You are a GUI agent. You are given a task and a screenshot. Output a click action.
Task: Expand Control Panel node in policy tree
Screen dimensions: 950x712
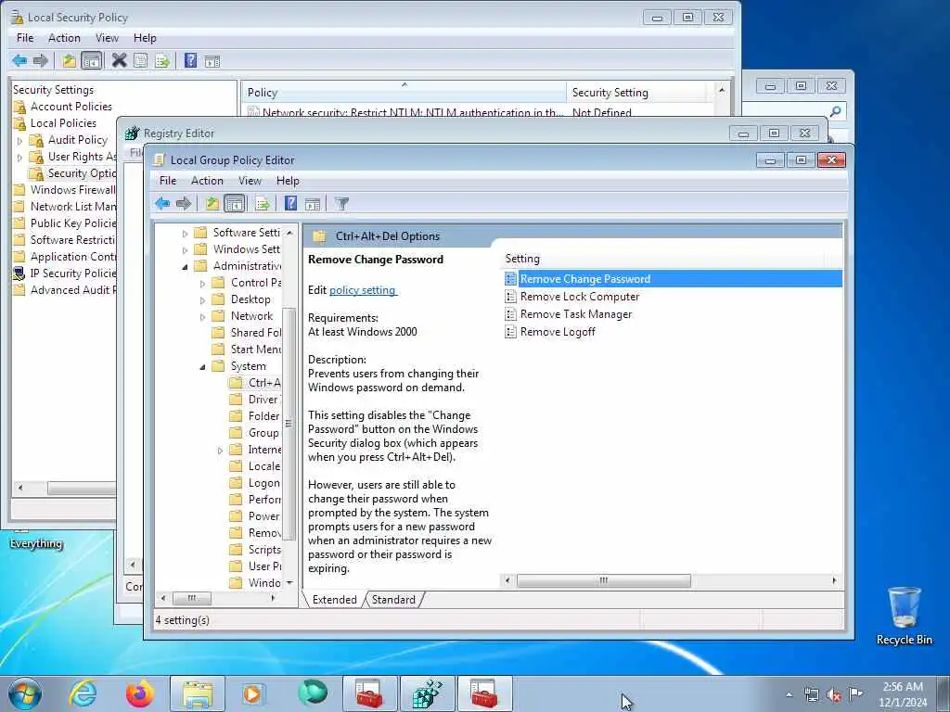202,284
